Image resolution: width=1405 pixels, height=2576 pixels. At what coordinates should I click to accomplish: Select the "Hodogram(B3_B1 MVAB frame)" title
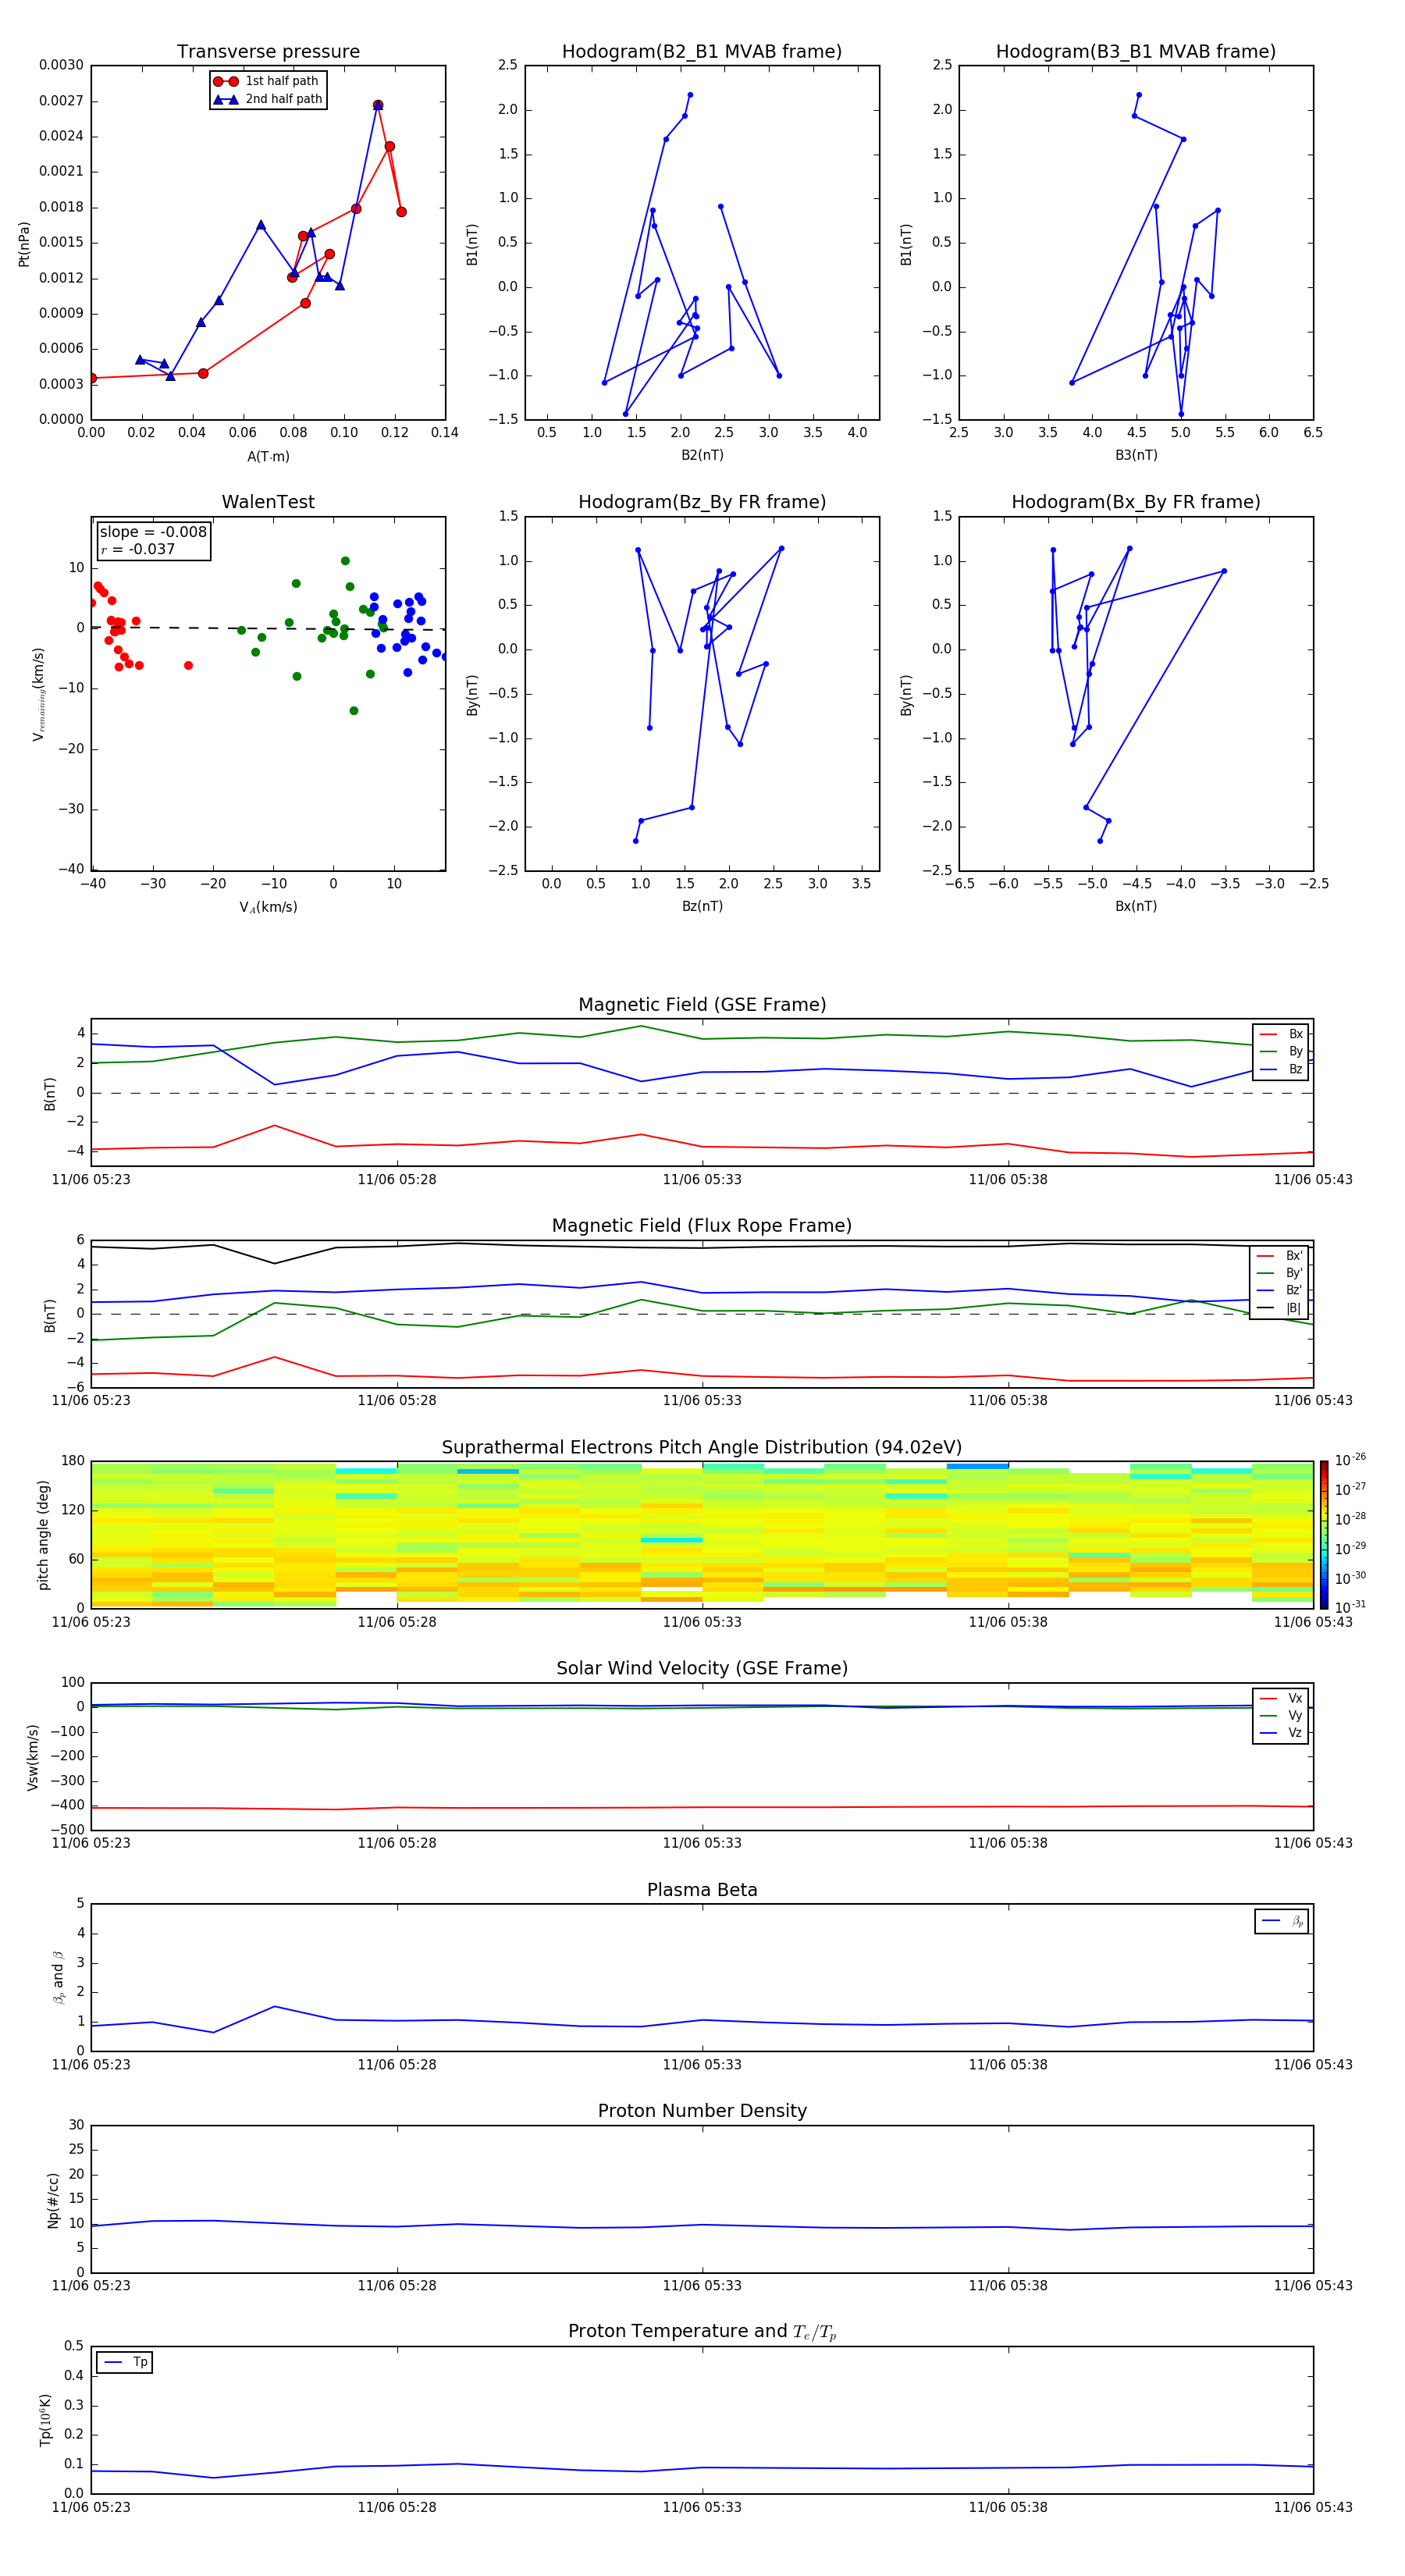pos(1136,52)
